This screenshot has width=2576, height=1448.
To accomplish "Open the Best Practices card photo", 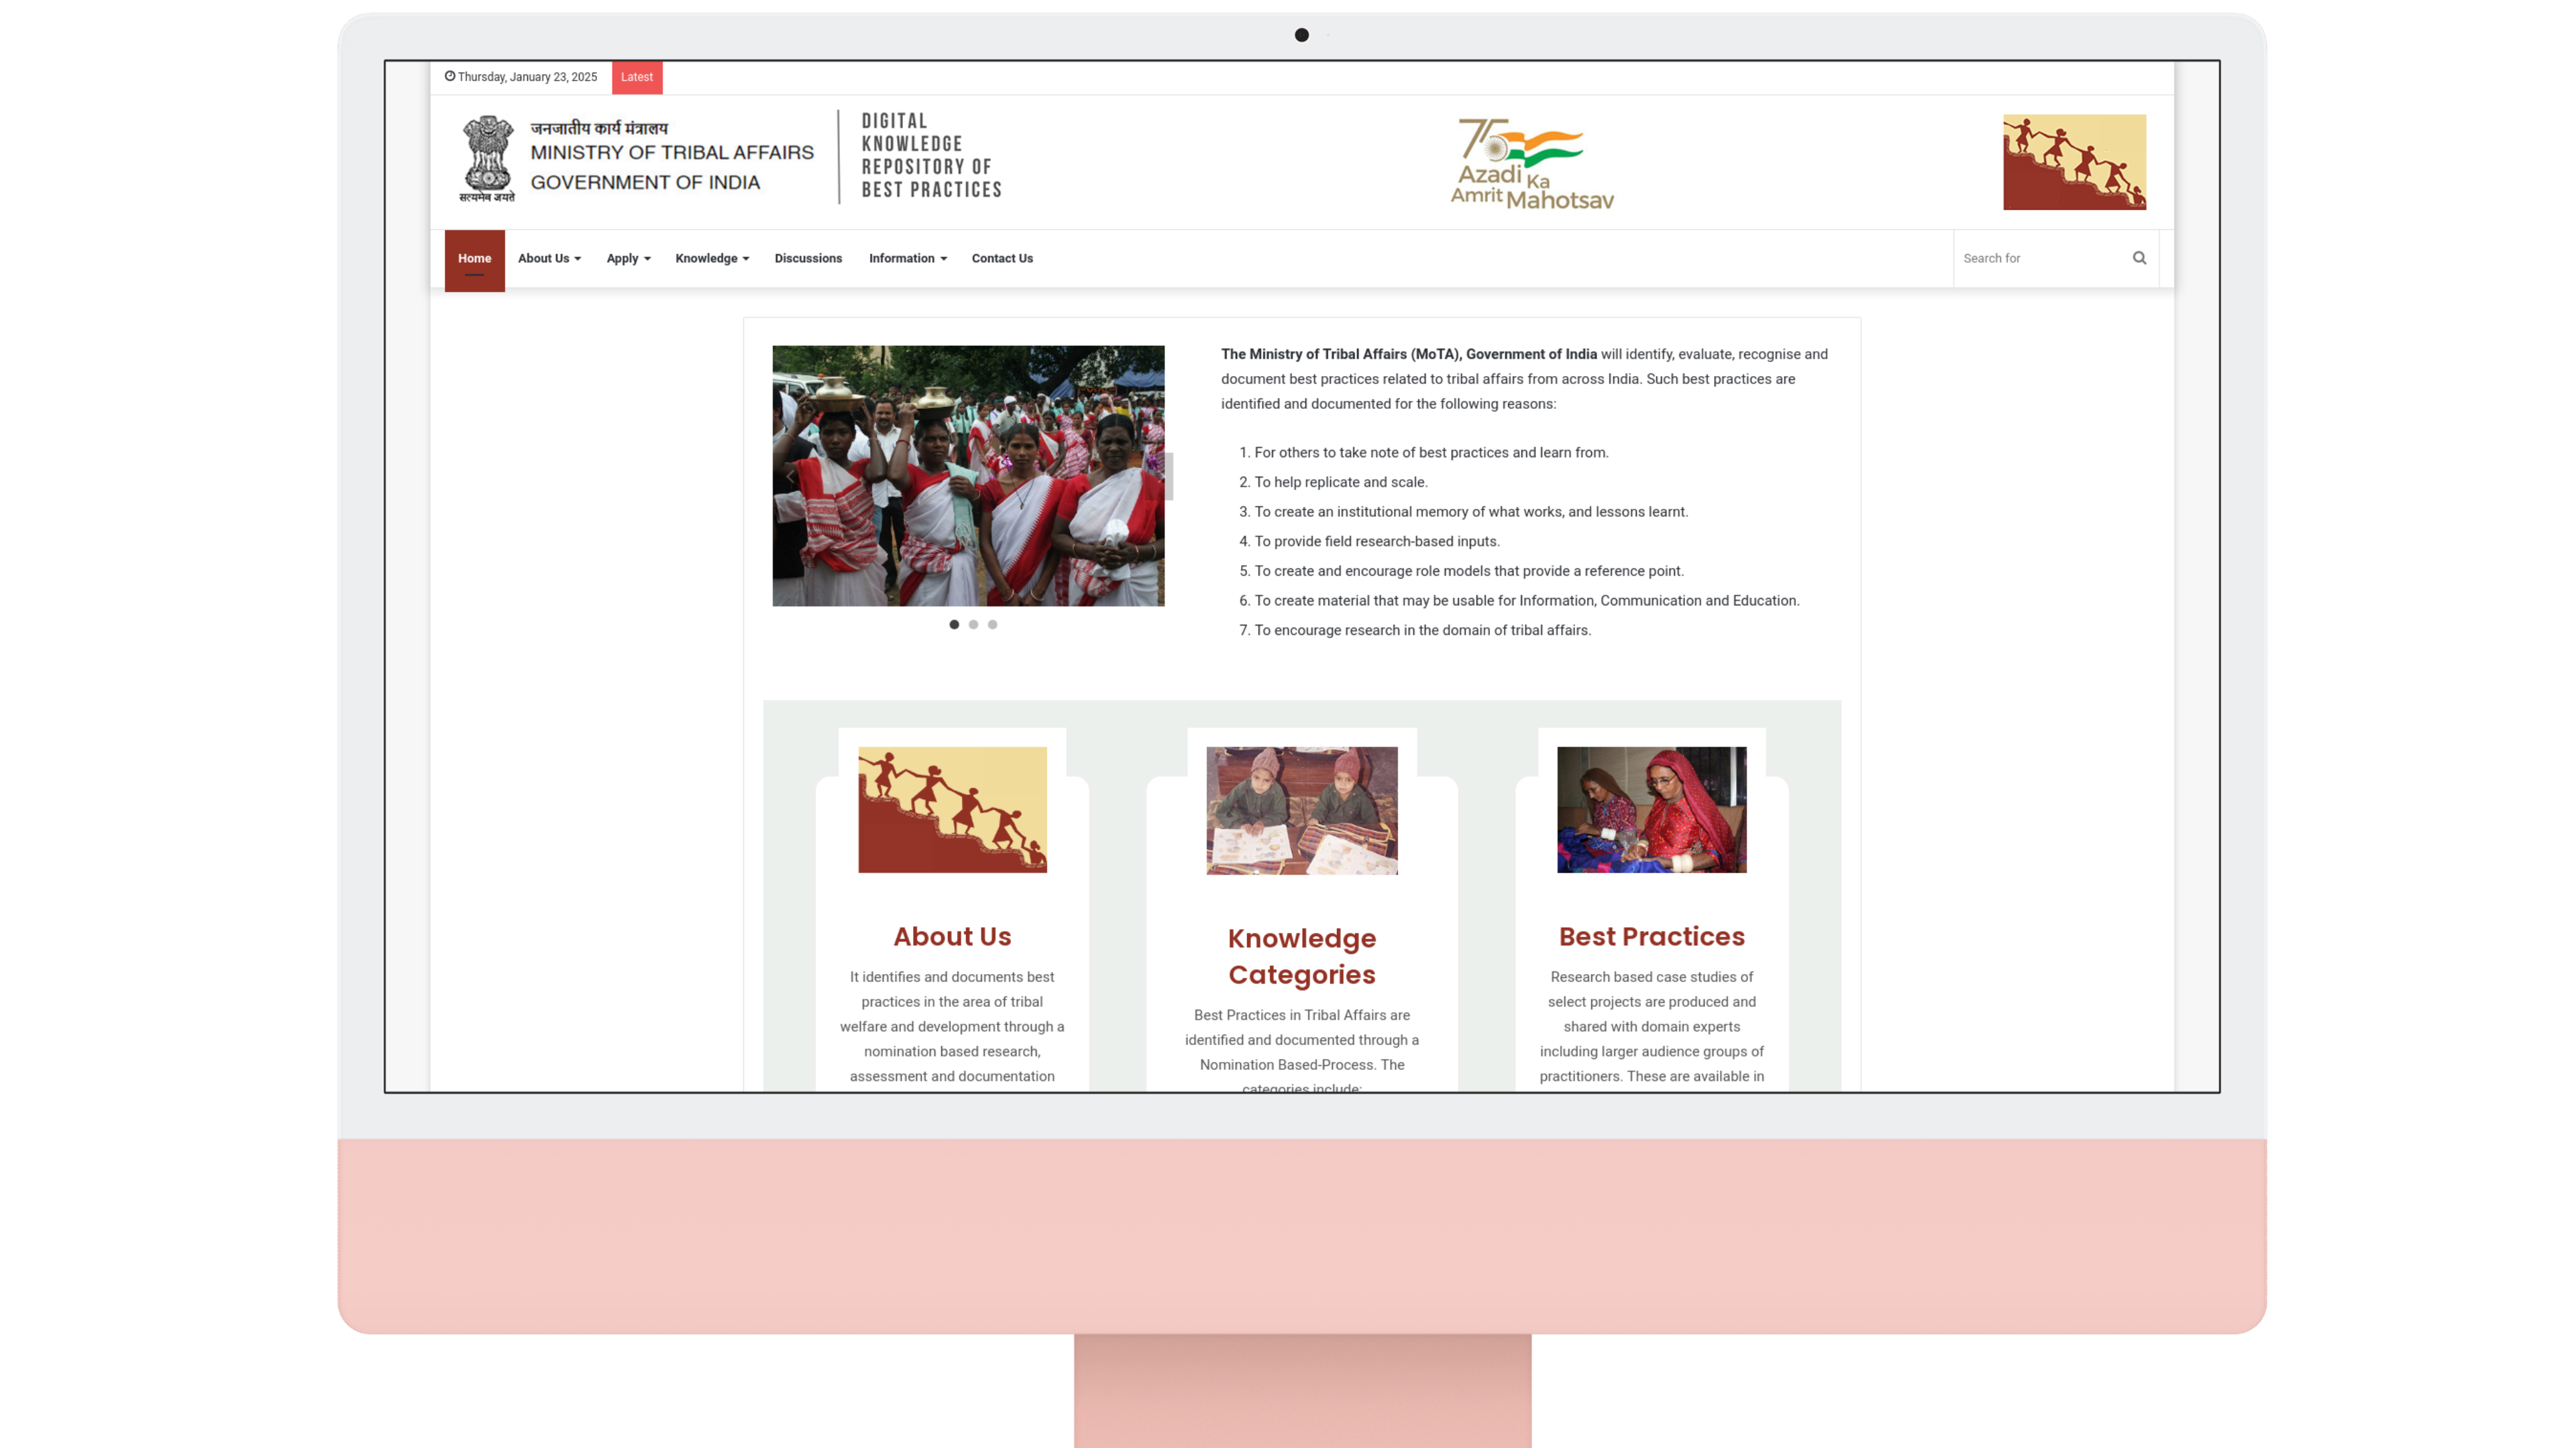I will (x=1651, y=809).
